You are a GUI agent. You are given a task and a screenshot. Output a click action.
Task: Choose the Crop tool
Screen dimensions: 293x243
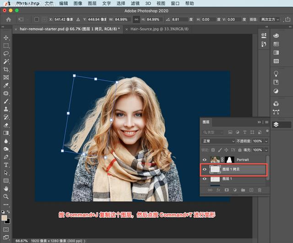(x=6, y=70)
